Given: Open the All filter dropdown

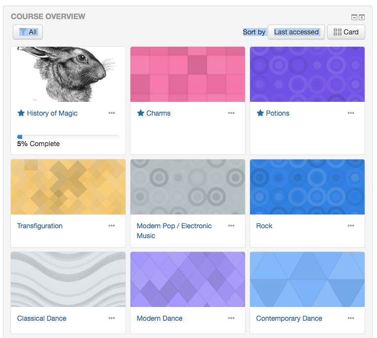Looking at the screenshot, I should [28, 32].
